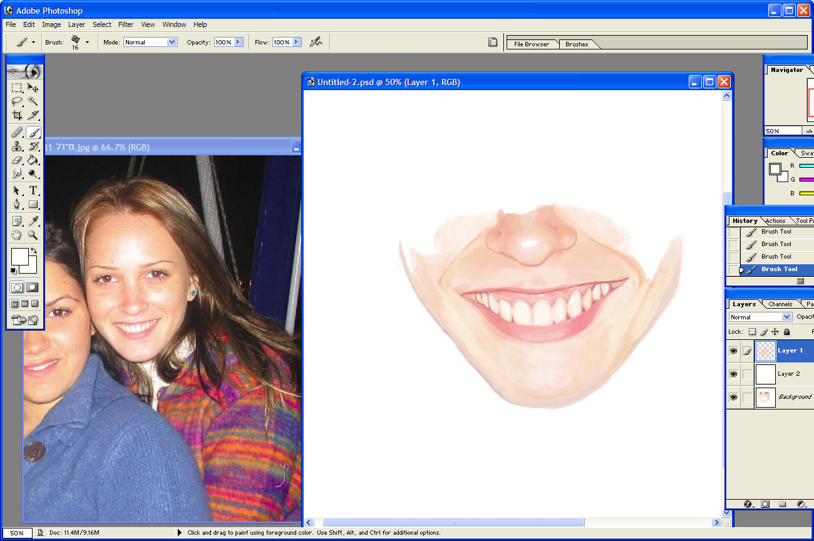Pick the Eraser tool in toolbox

18,160
